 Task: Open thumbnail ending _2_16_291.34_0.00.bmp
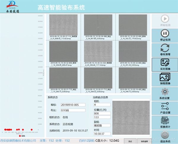coord(133,51)
